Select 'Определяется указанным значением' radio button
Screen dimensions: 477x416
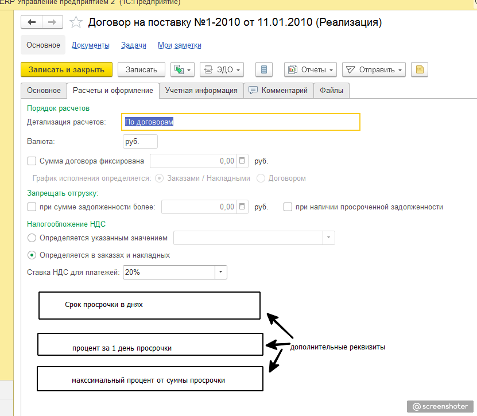[x=32, y=238]
